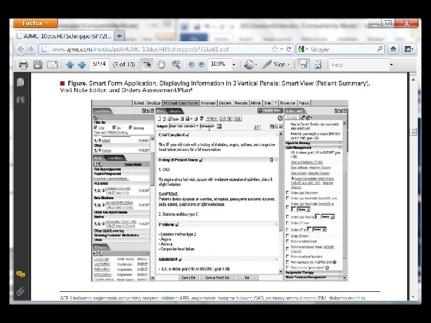Tick the CAD filter checkbox in the figure
431x323 pixels.
coord(95,128)
